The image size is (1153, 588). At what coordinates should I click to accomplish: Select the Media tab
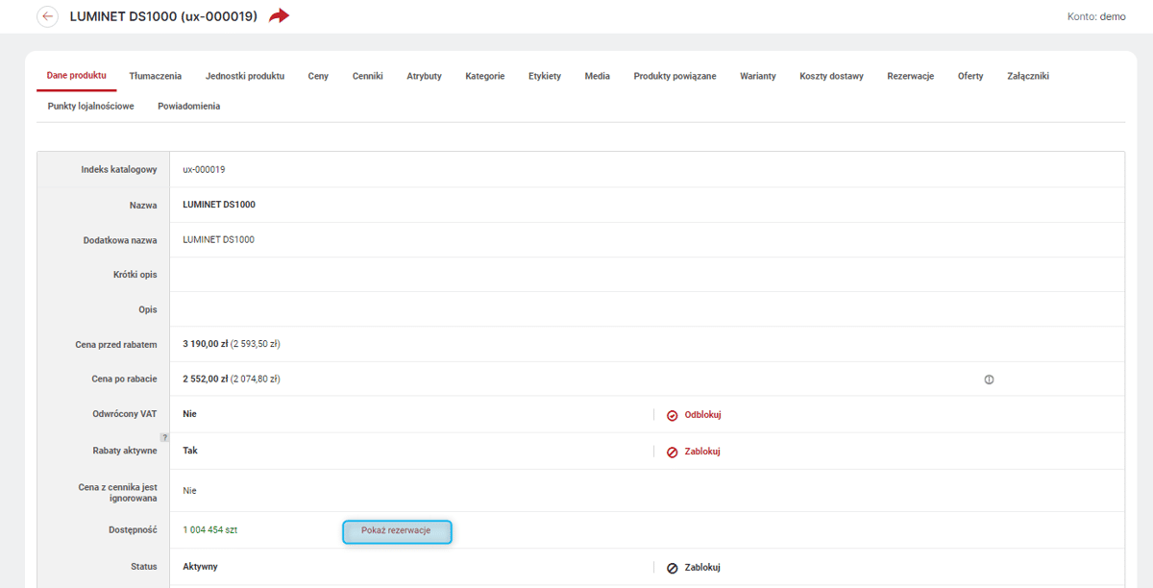[598, 76]
